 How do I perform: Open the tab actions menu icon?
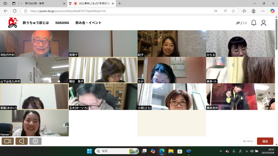(14, 3)
